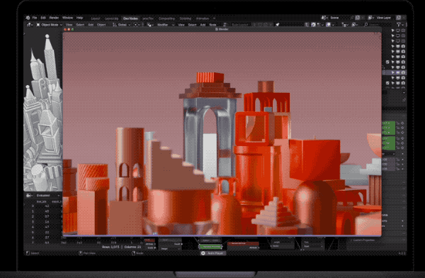Click the Blender render window title bar
This screenshot has height=278, width=425.
click(222, 29)
